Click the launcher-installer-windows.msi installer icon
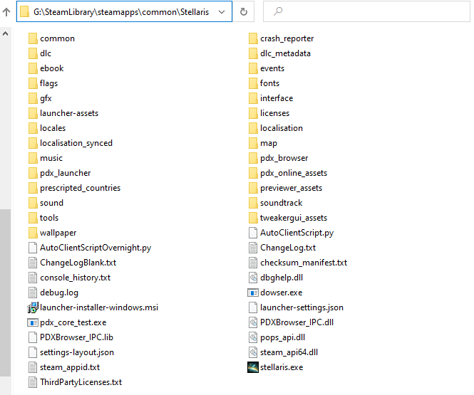This screenshot has width=474, height=395. point(33,307)
